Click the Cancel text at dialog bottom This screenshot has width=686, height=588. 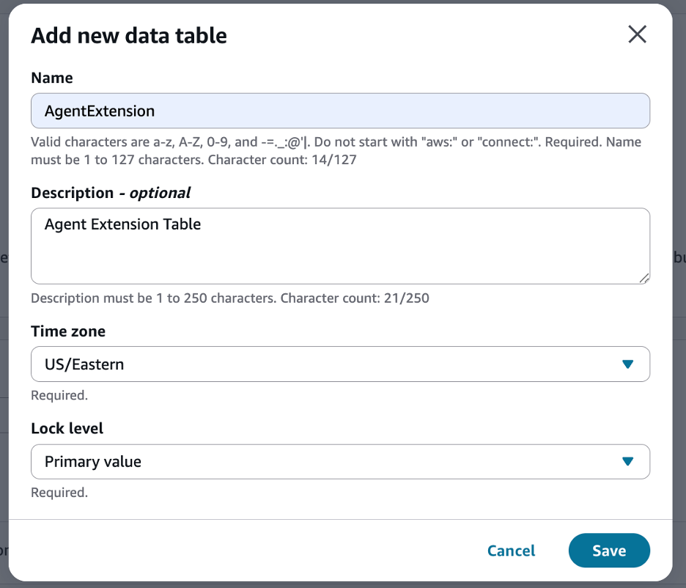[511, 551]
